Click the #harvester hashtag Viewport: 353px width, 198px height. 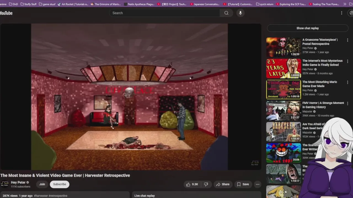point(41,196)
